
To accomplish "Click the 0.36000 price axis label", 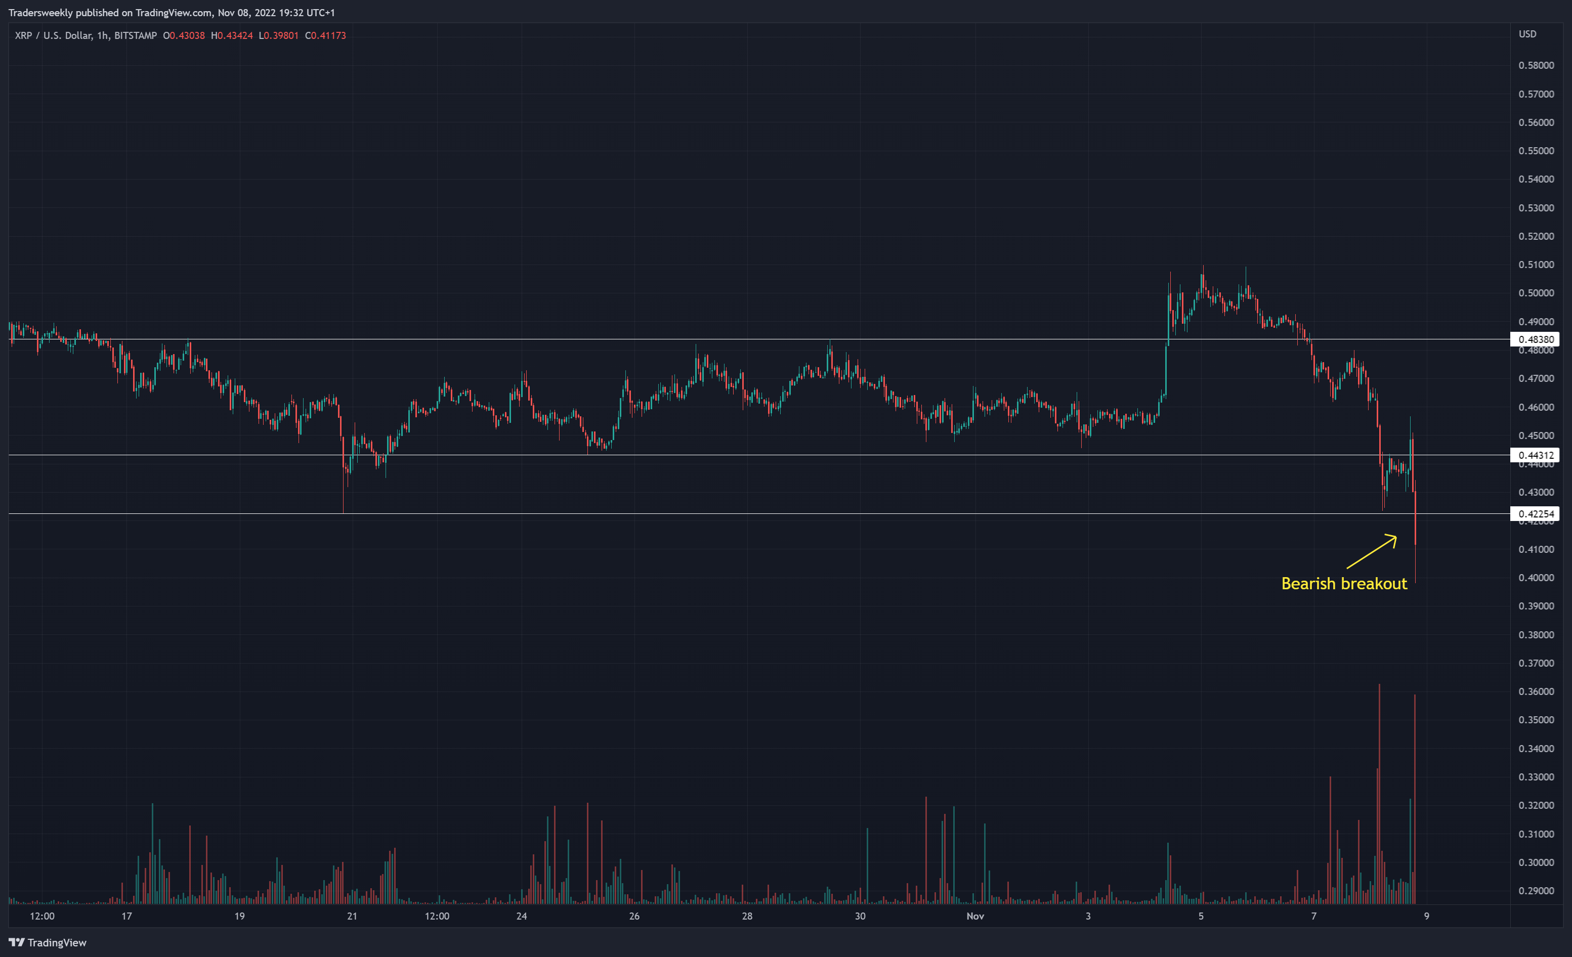I will pos(1536,691).
